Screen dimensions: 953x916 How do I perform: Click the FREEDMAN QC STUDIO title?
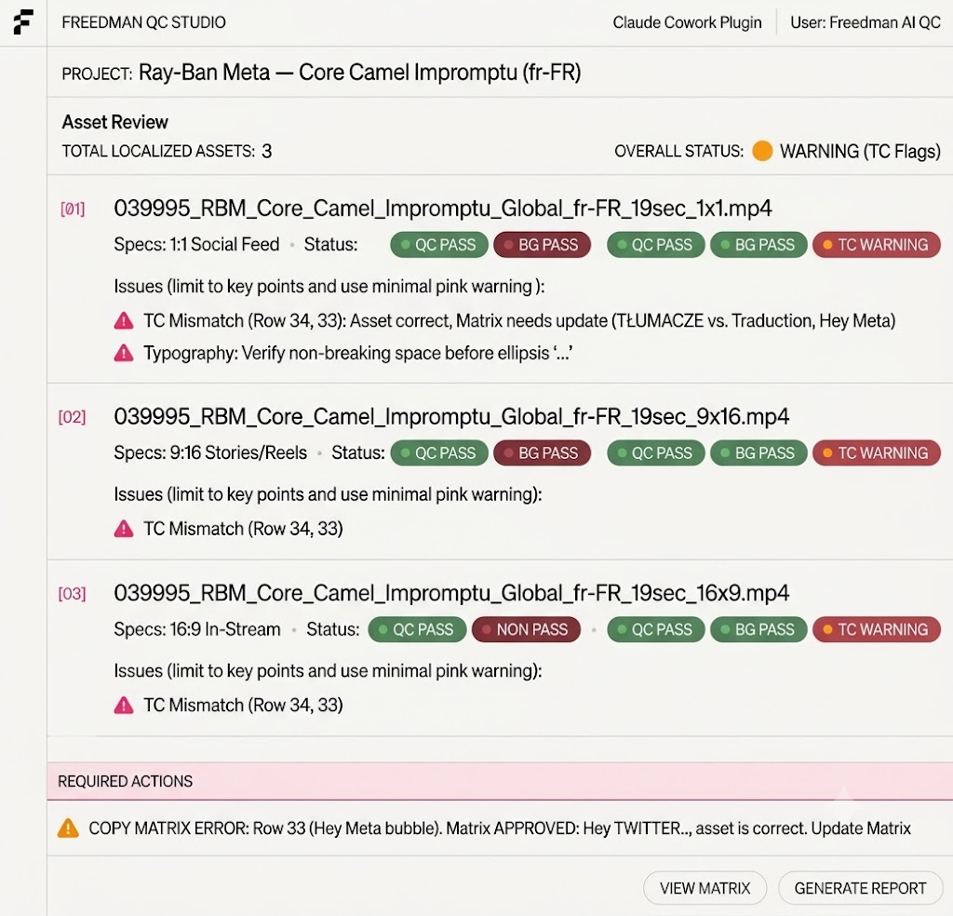click(x=143, y=22)
